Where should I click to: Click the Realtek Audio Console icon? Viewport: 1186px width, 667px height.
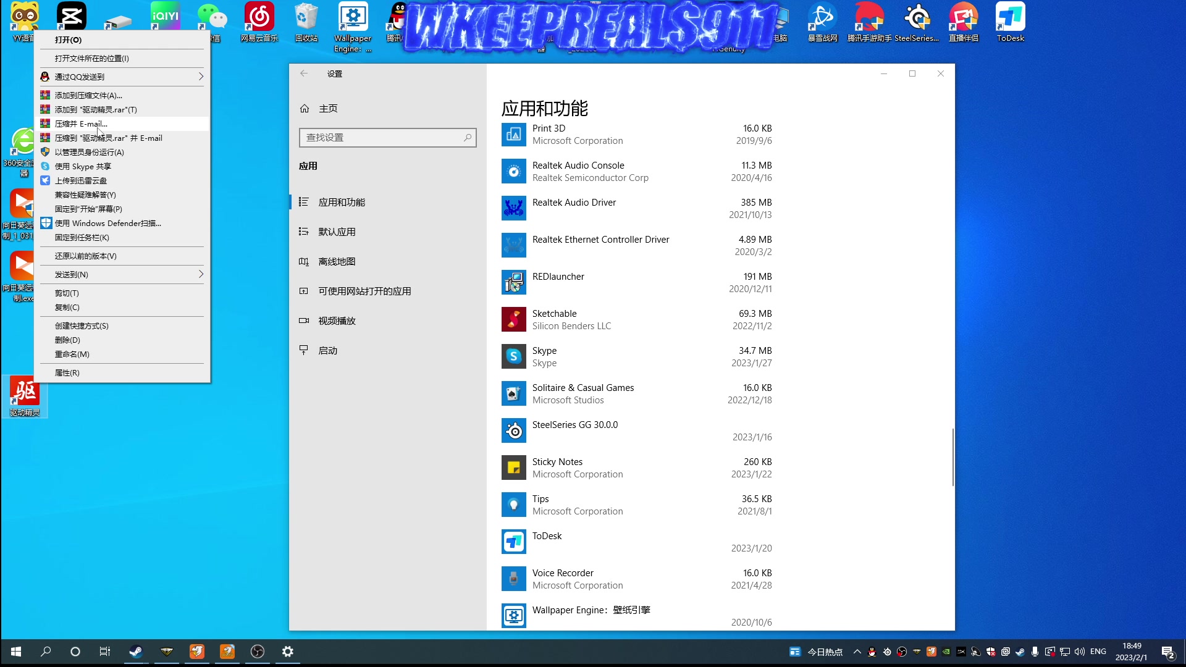513,171
